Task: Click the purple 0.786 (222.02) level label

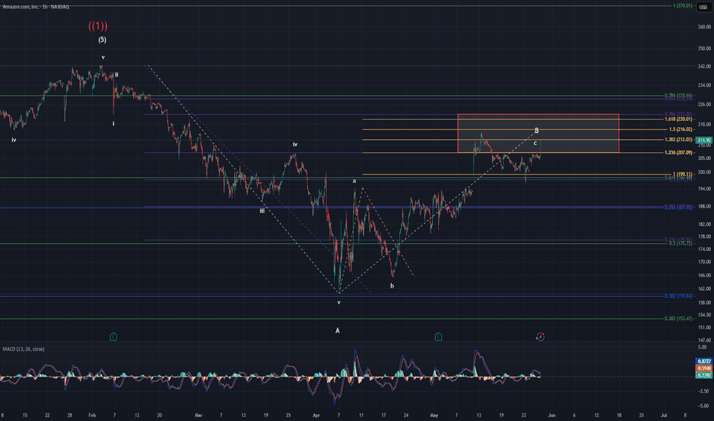Action: point(679,114)
